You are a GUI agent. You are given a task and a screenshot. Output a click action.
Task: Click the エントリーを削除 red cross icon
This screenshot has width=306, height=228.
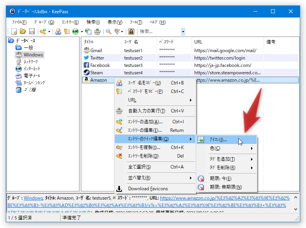pyautogui.click(x=119, y=156)
